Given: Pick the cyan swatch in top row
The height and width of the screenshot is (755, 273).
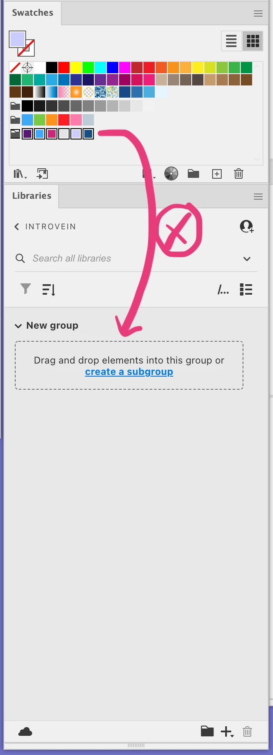Looking at the screenshot, I should click(100, 68).
